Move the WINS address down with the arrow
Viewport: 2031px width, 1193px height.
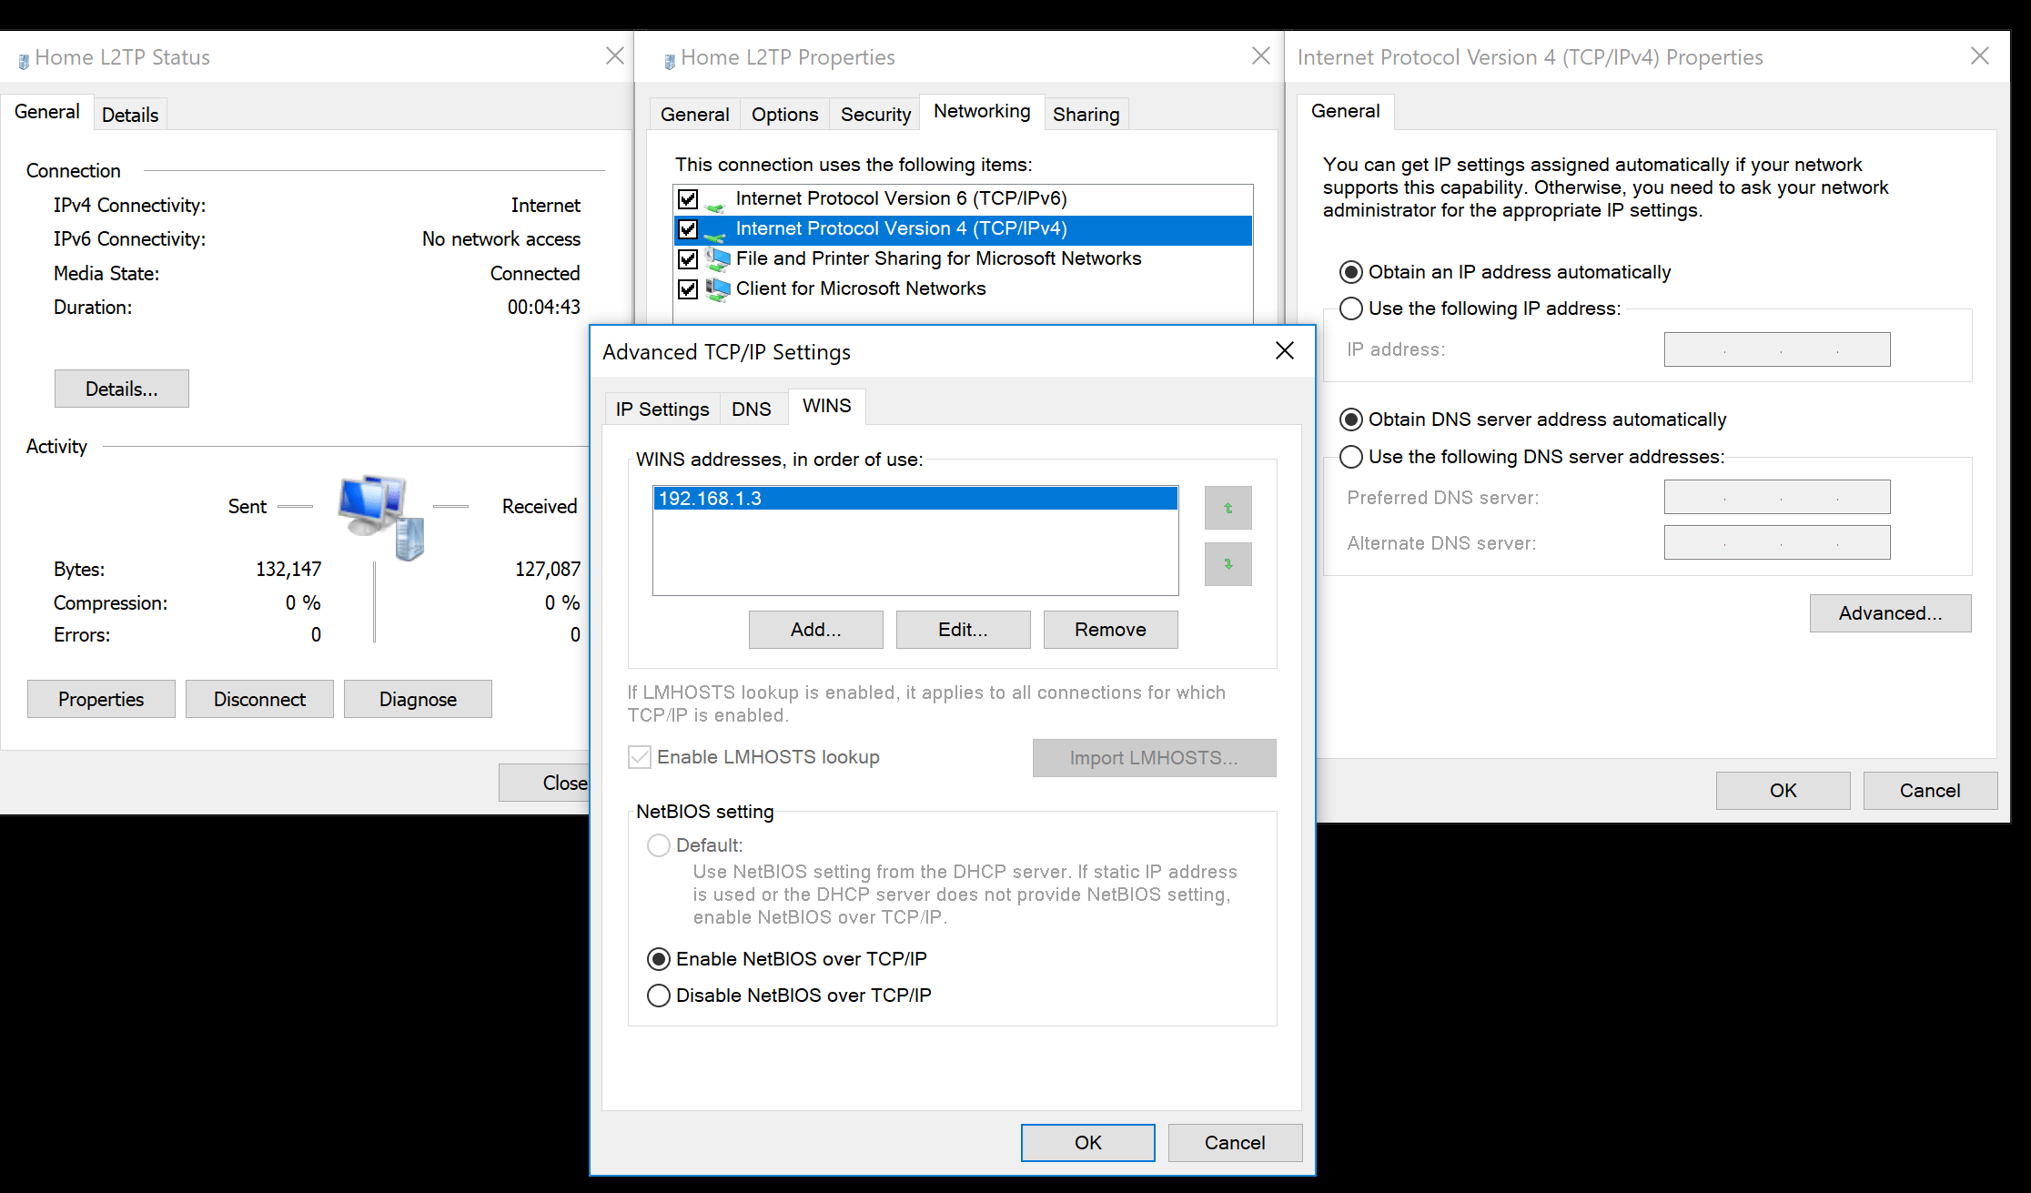pyautogui.click(x=1228, y=564)
